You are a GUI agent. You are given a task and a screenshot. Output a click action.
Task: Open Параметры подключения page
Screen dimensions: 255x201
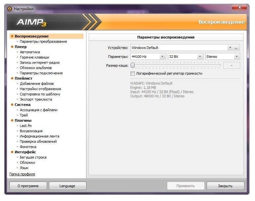click(41, 73)
